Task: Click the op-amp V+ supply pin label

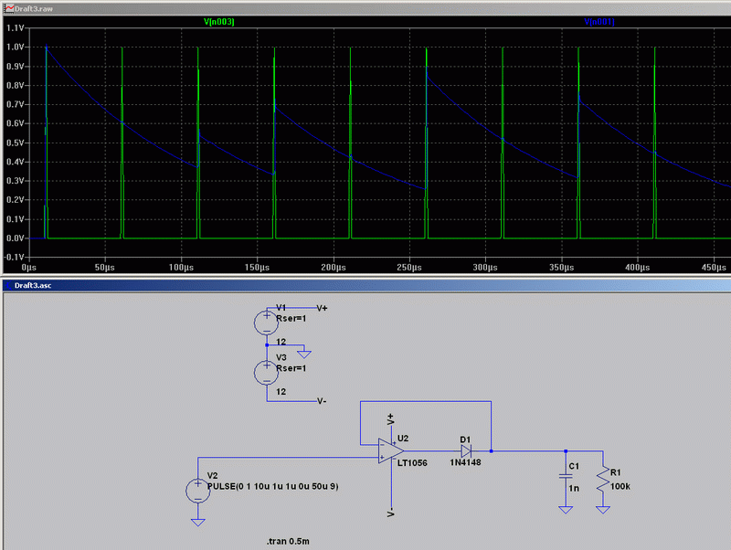Action: 391,419
